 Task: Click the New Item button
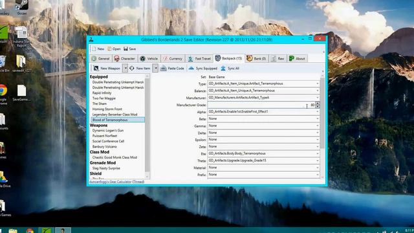click(140, 69)
